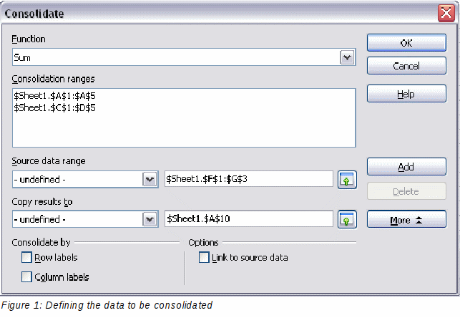Confirm with the OK button

click(406, 42)
